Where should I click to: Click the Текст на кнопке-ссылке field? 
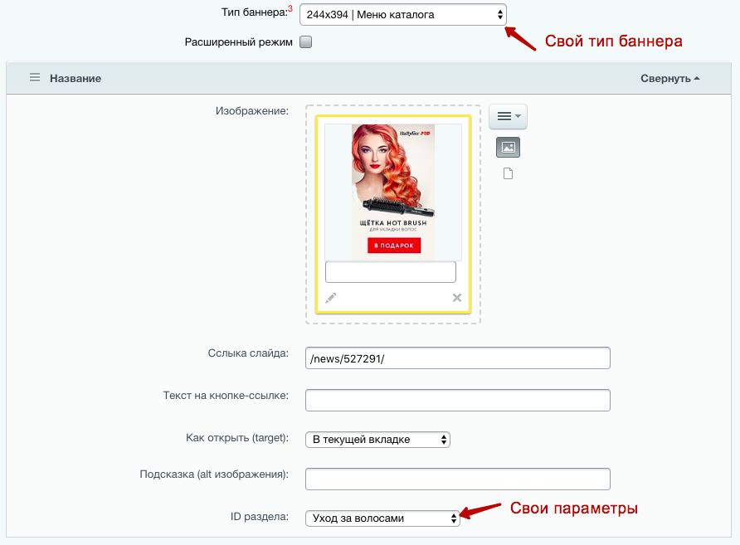point(457,400)
